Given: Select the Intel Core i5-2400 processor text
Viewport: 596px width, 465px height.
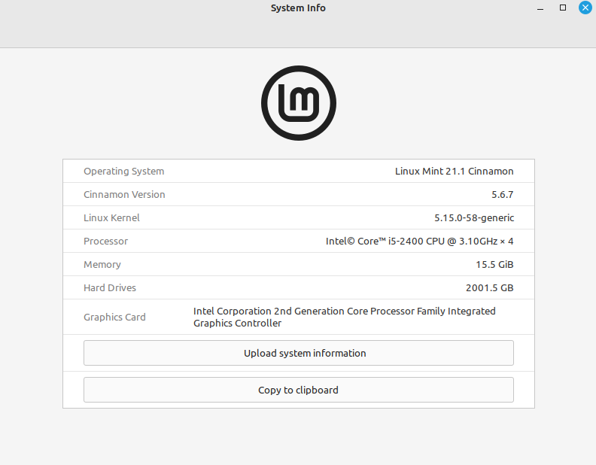Looking at the screenshot, I should [420, 242].
